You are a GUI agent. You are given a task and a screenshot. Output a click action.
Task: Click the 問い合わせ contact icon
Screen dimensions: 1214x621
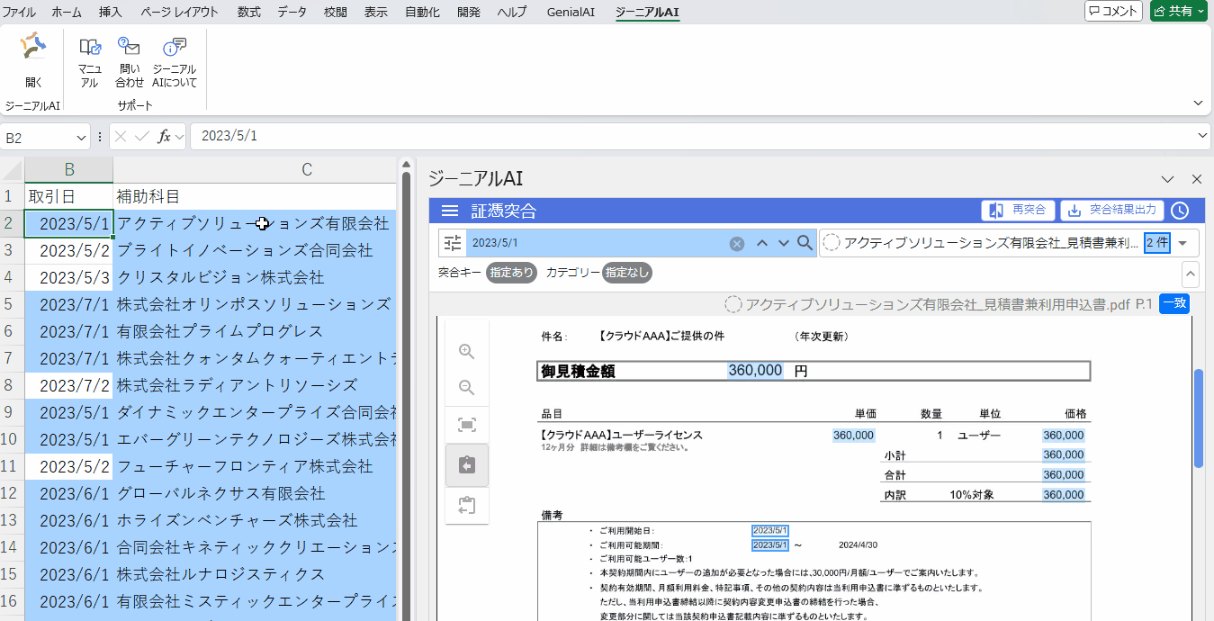coord(129,61)
